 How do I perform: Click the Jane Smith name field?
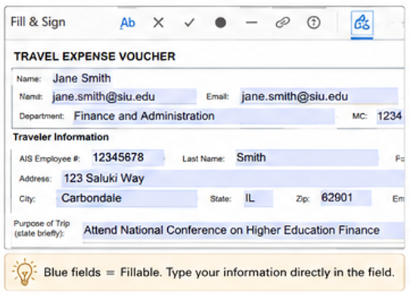click(x=82, y=78)
